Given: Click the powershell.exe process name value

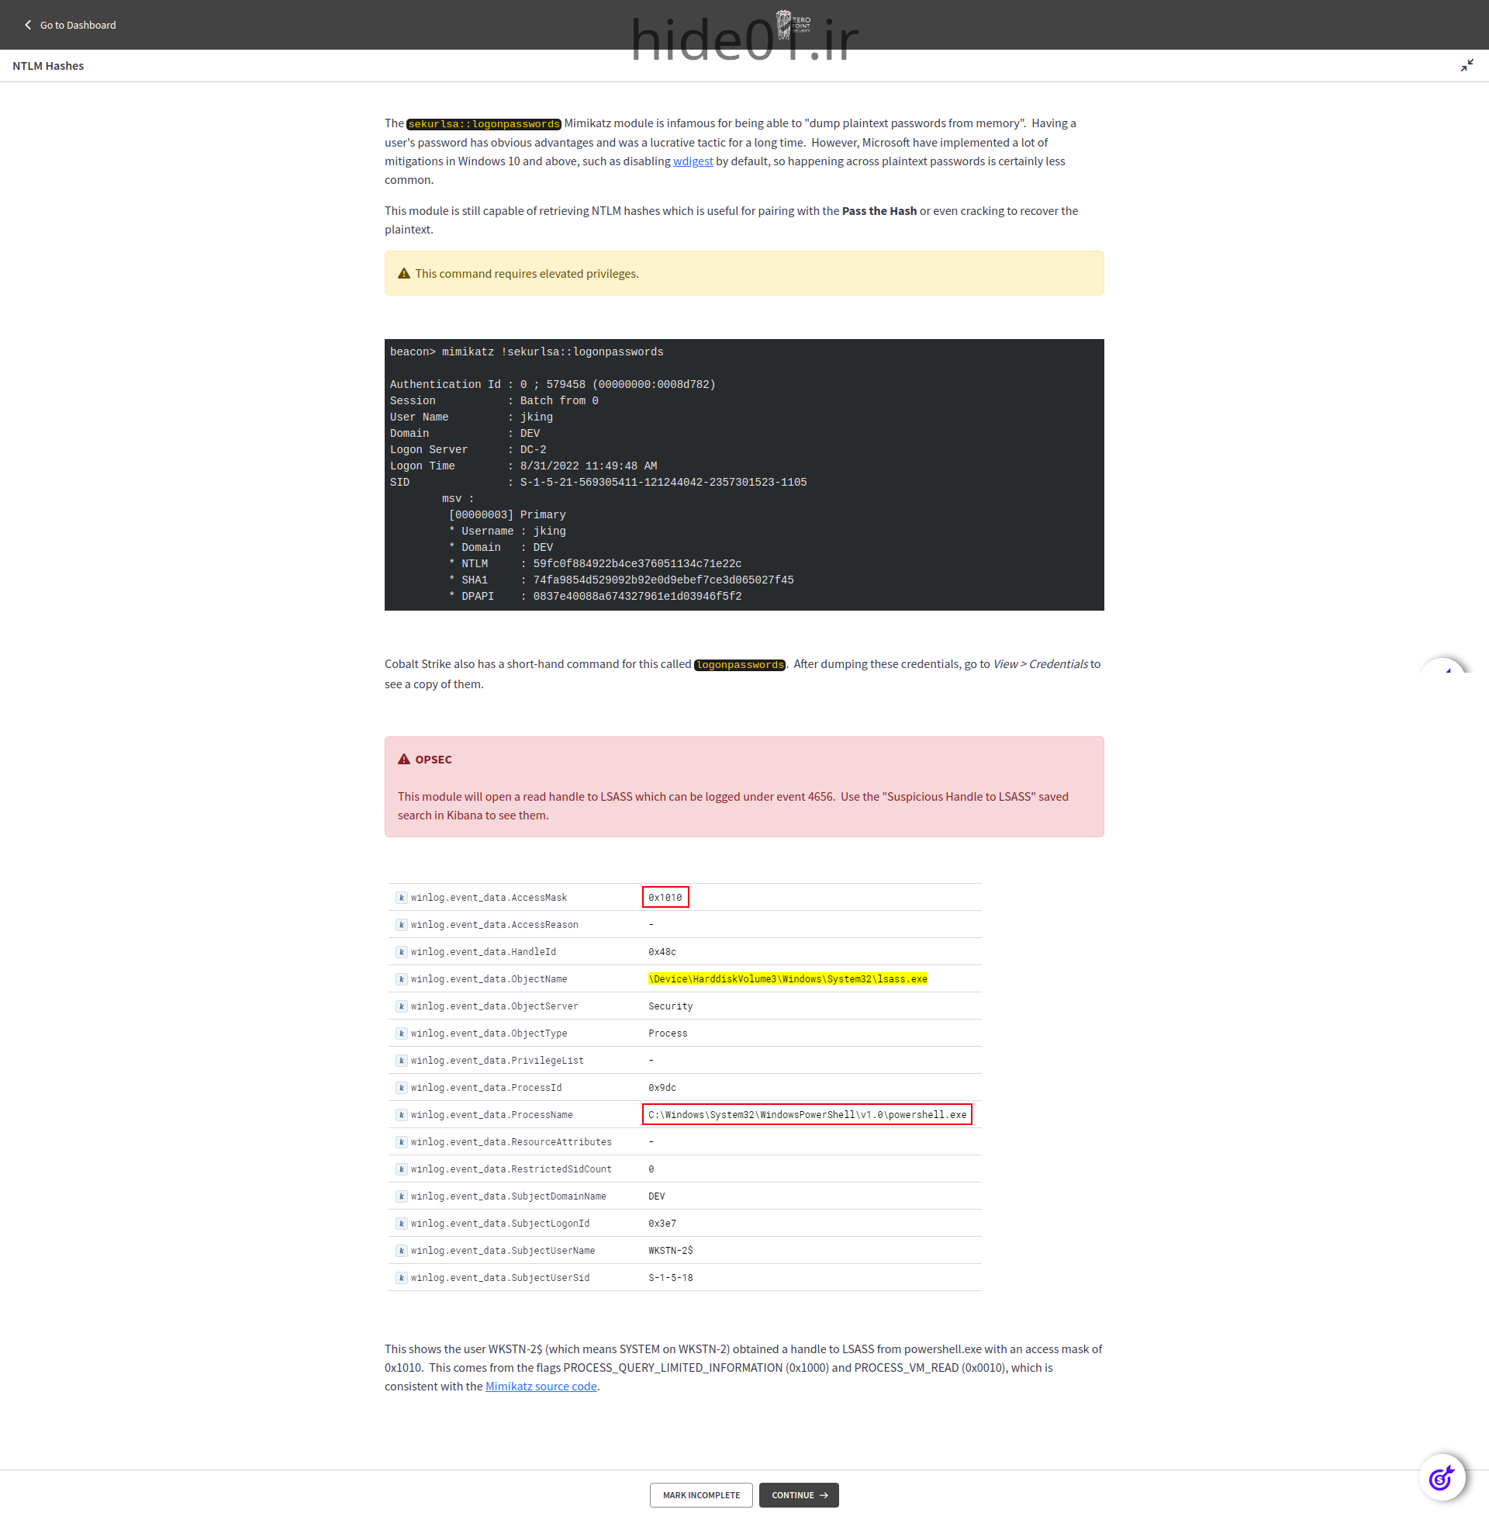Looking at the screenshot, I should coord(807,1115).
